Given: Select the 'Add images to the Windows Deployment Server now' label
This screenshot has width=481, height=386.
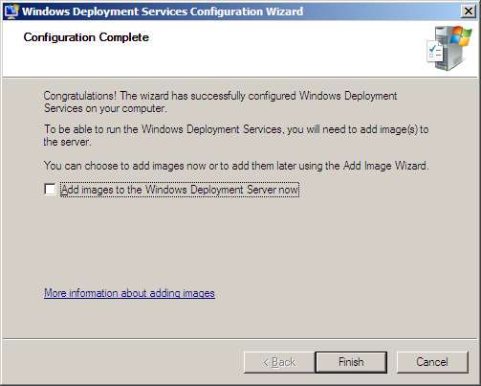Looking at the screenshot, I should [180, 190].
